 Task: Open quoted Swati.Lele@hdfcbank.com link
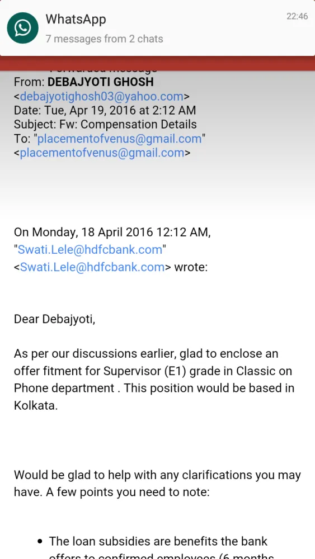pyautogui.click(x=90, y=249)
